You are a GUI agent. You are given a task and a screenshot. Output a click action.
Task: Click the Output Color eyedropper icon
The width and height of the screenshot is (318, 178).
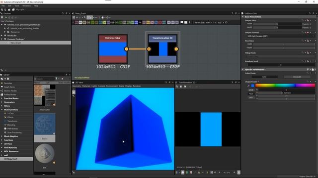(248, 86)
